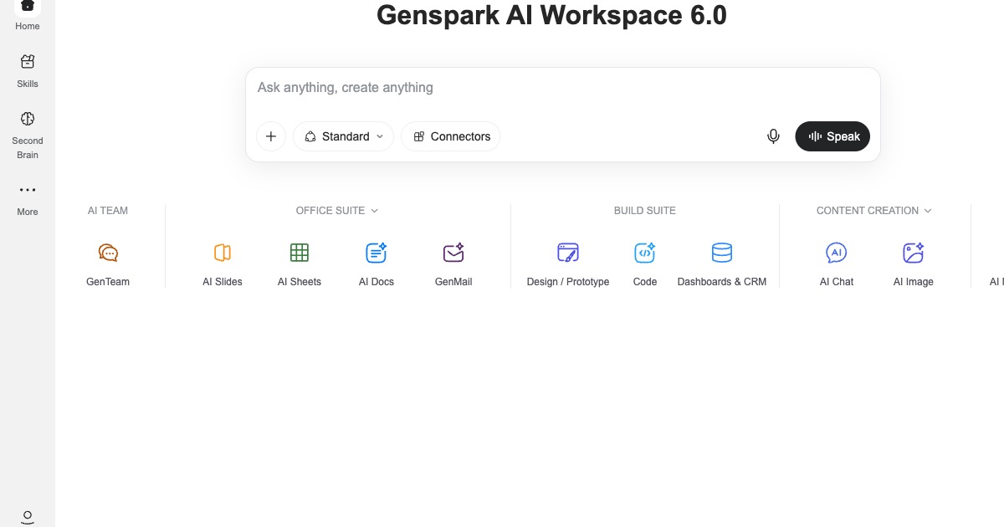Launch the AI Docs icon
The width and height of the screenshot is (1004, 527).
[x=376, y=253]
